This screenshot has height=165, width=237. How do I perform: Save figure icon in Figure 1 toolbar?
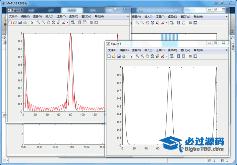(x=20, y=22)
